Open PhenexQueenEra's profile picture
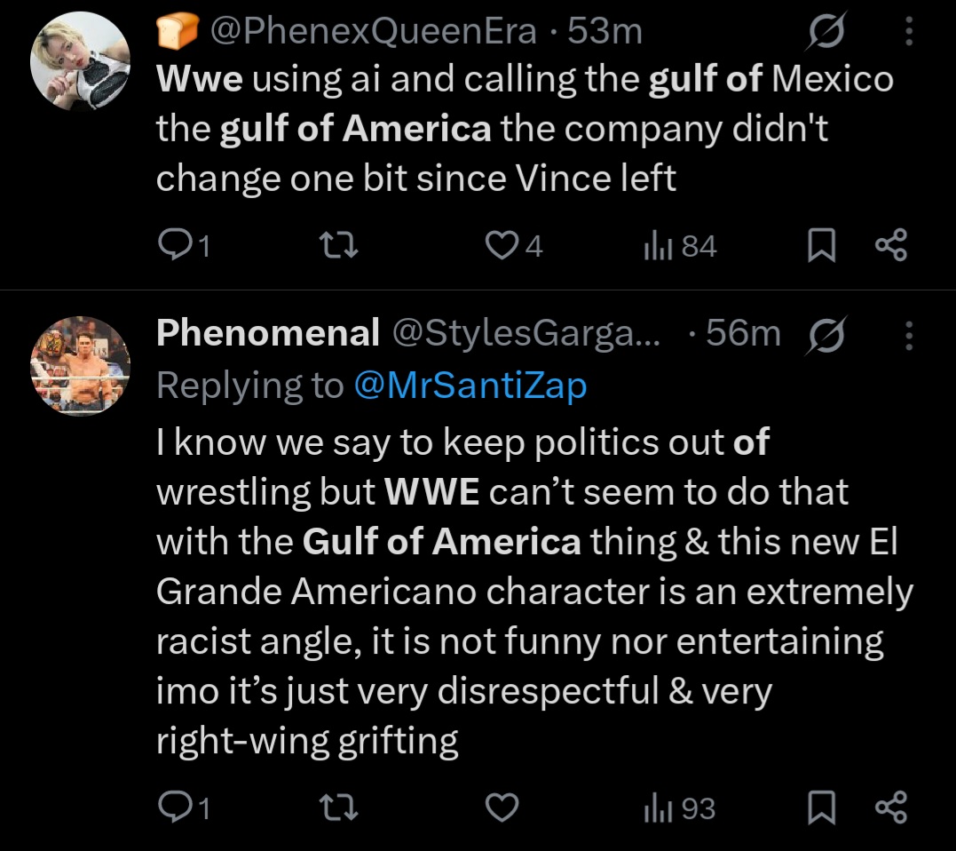The image size is (956, 851). point(80,62)
